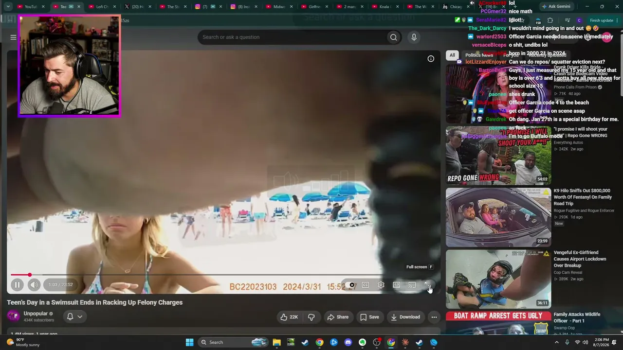The height and width of the screenshot is (350, 623).
Task: Open the Windows Start menu
Action: pyautogui.click(x=189, y=342)
